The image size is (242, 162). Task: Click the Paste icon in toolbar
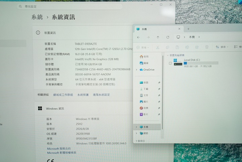point(177,47)
